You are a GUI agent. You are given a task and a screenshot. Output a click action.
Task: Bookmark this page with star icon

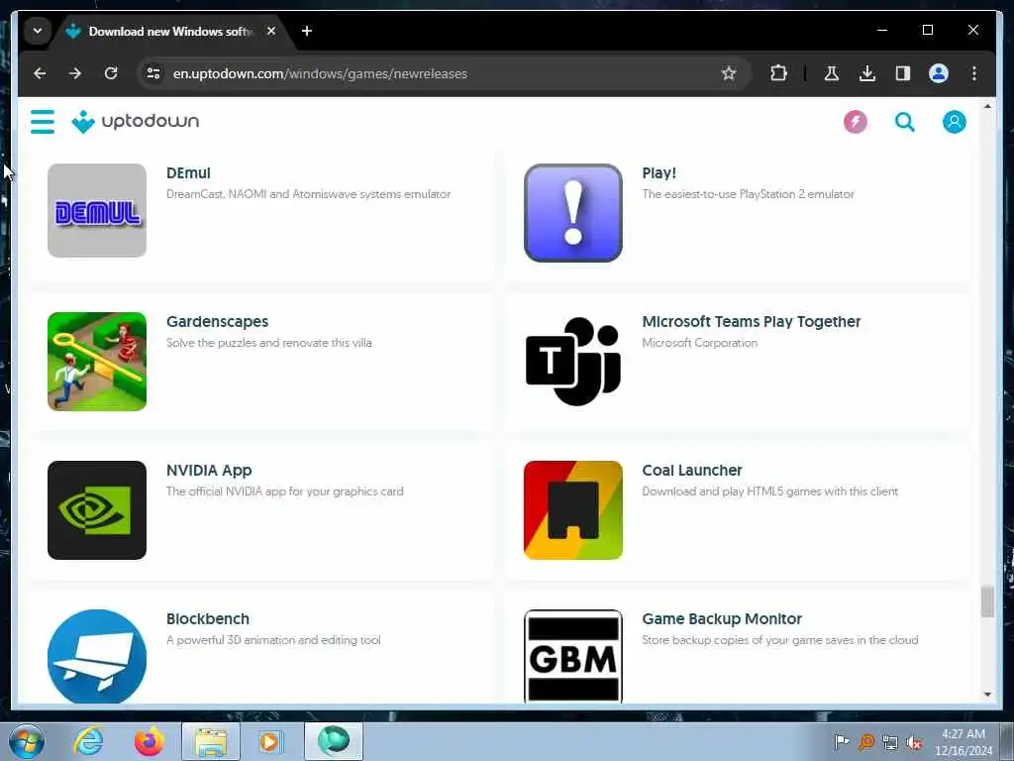tap(729, 73)
